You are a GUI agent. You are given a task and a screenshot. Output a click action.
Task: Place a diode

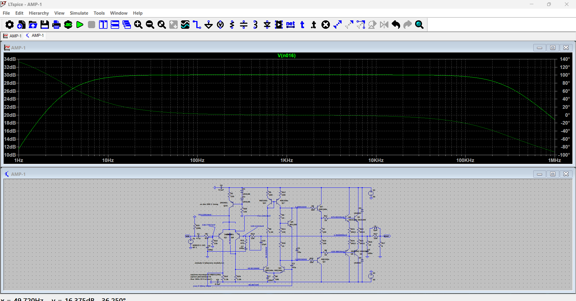(267, 25)
